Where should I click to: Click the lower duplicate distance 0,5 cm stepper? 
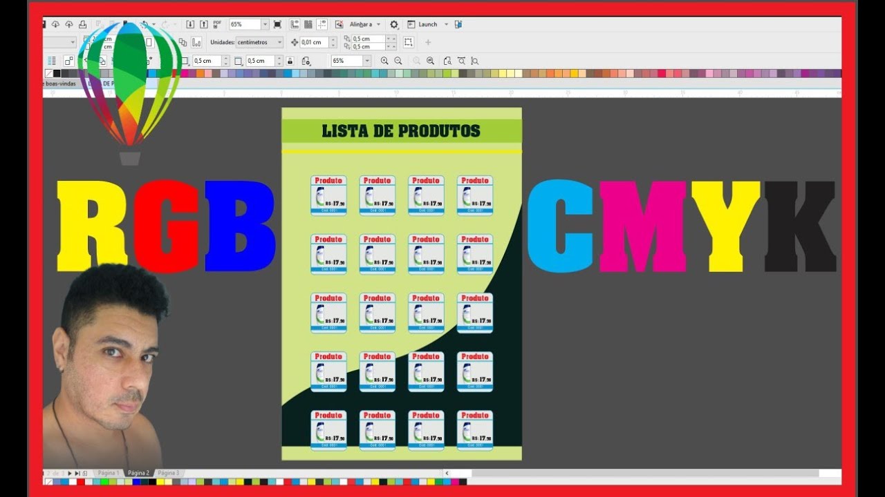391,47
